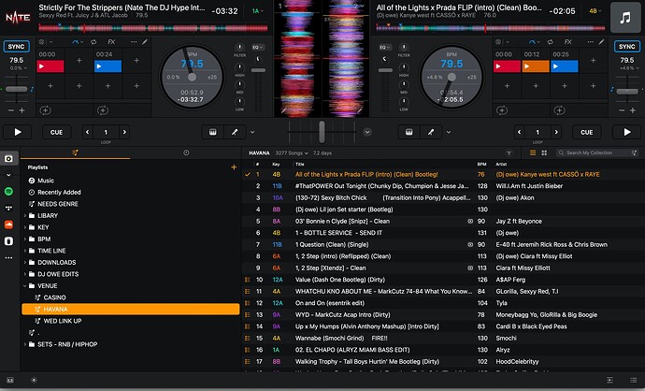Select the CASINO playlist

pos(56,296)
